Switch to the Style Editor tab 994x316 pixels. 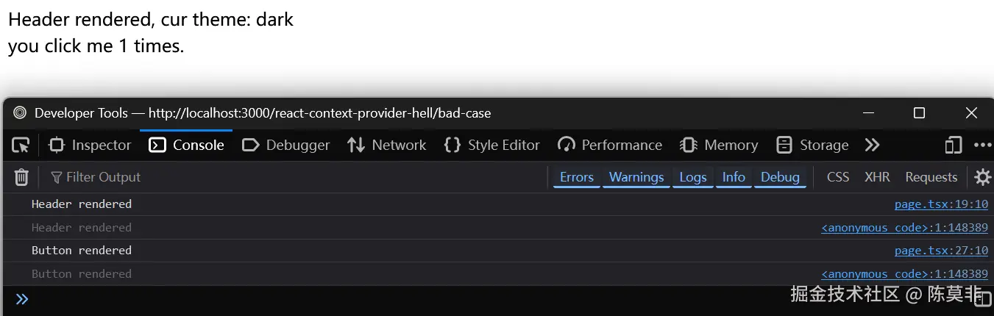(492, 145)
